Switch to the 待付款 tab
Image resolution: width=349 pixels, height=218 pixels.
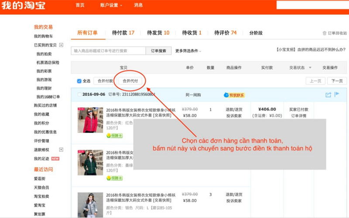123,33
